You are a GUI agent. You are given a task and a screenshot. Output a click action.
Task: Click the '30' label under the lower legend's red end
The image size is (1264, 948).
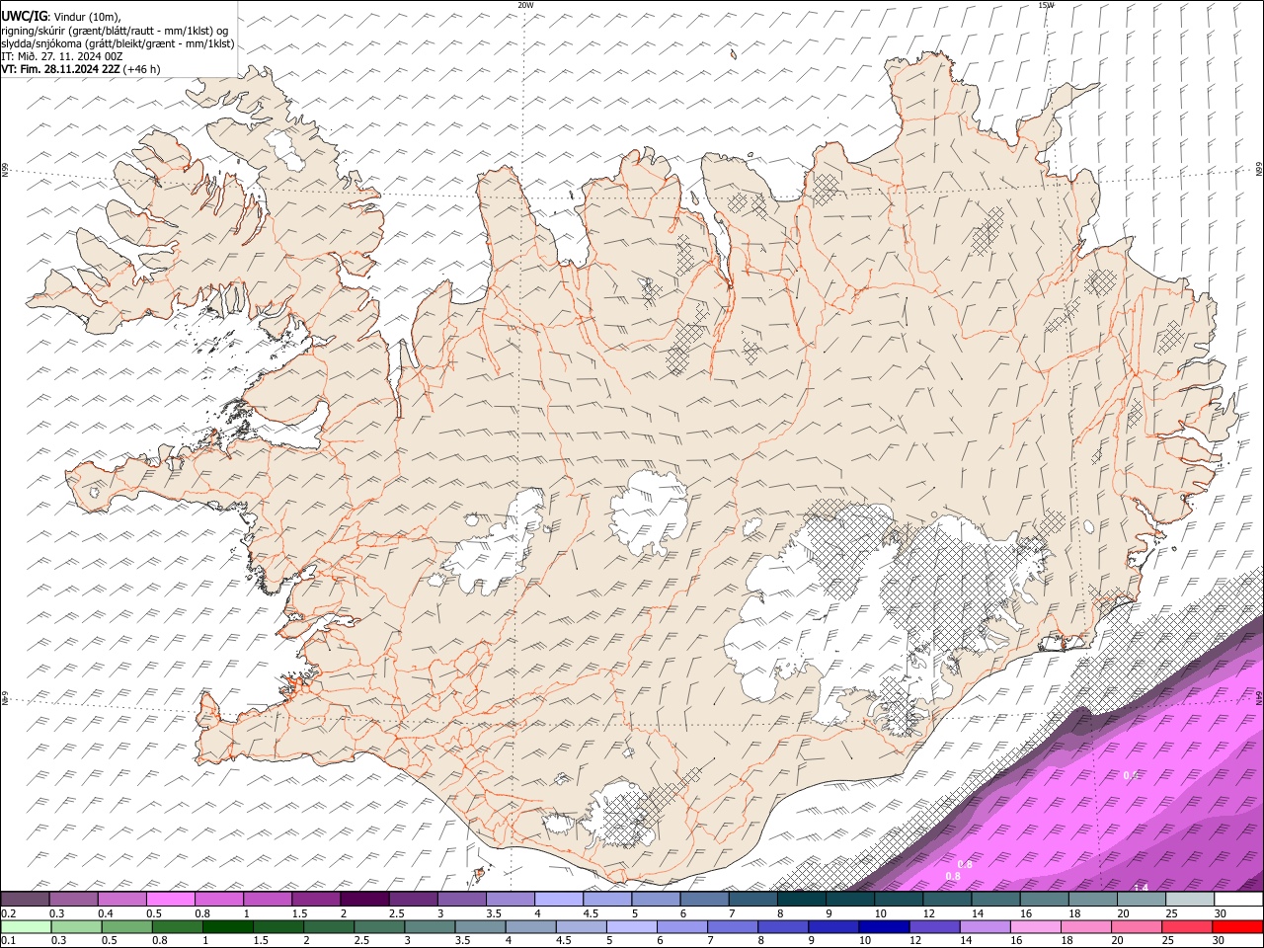(1221, 940)
